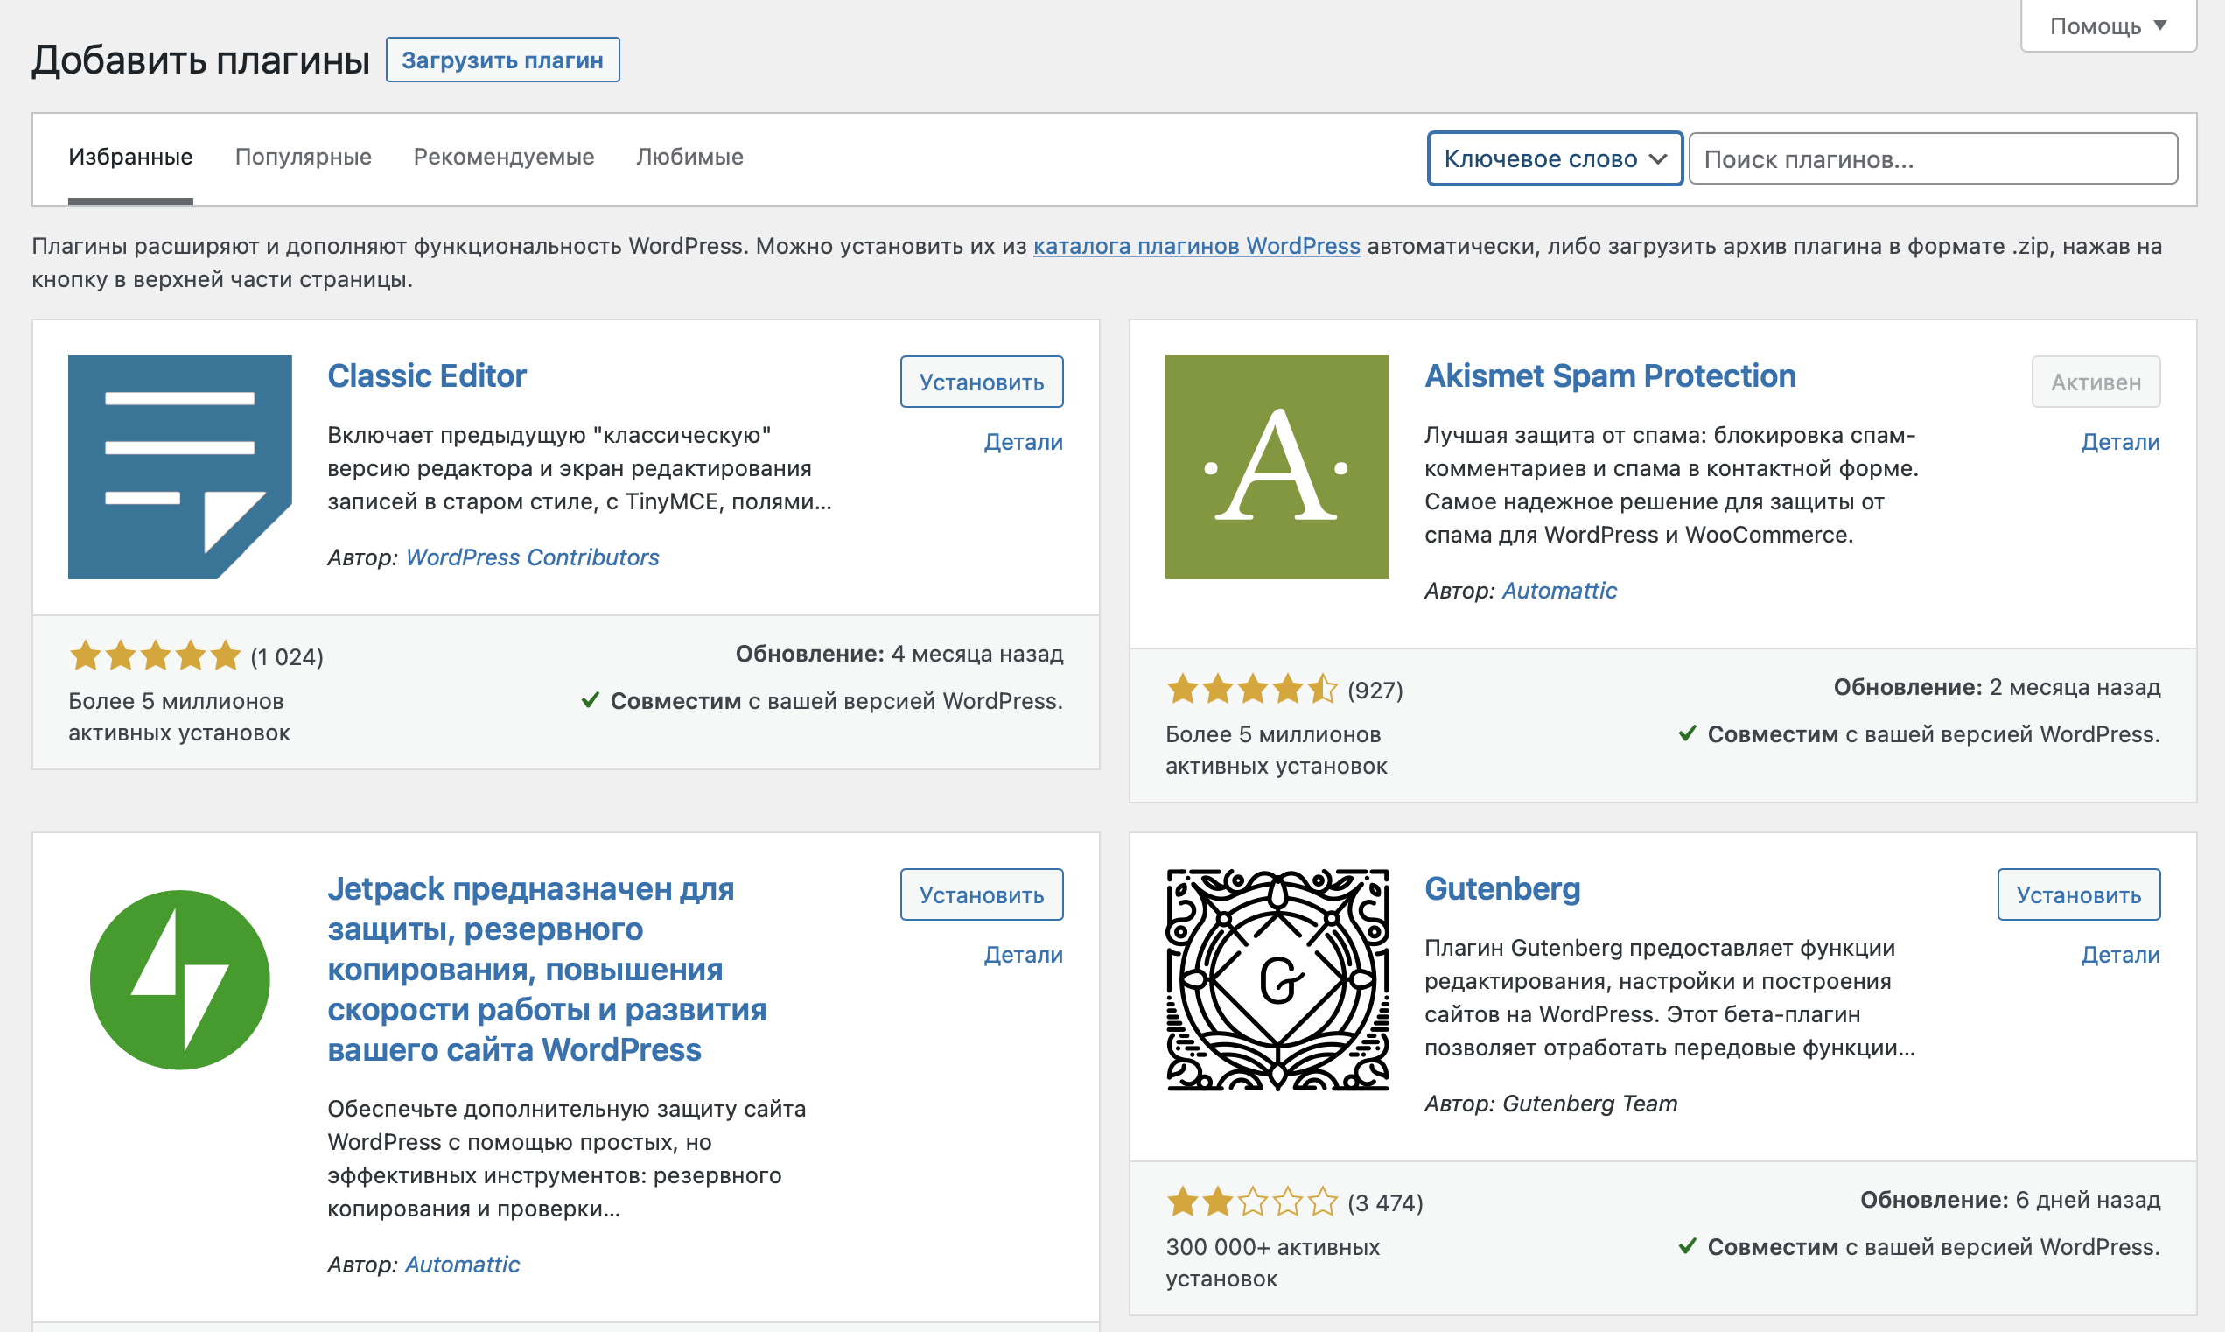The image size is (2225, 1332).
Task: Click the Jetpack green lightning logo
Action: (179, 979)
